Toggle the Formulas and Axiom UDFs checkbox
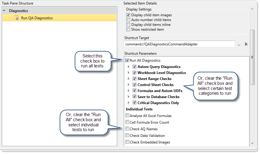 point(134,91)
